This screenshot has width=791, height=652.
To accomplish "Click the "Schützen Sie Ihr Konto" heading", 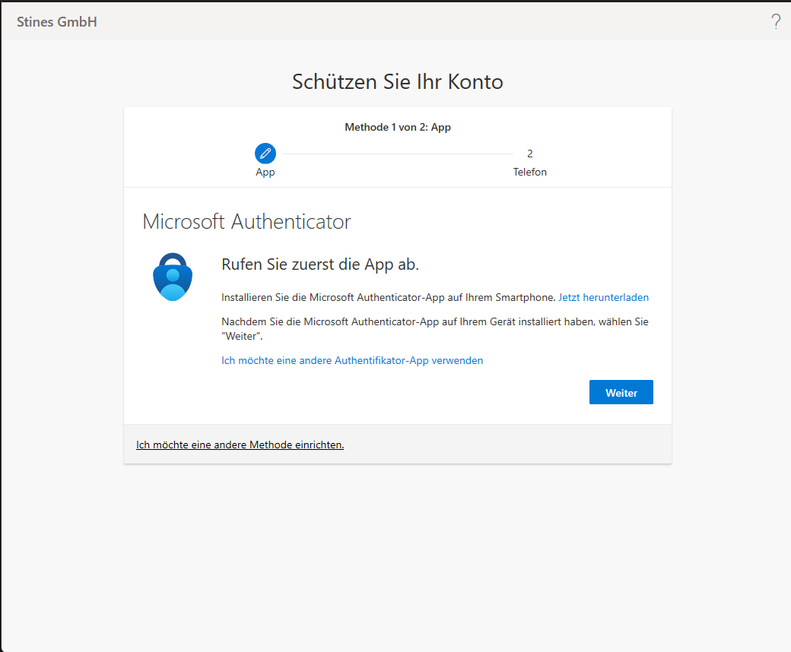I will pos(397,82).
